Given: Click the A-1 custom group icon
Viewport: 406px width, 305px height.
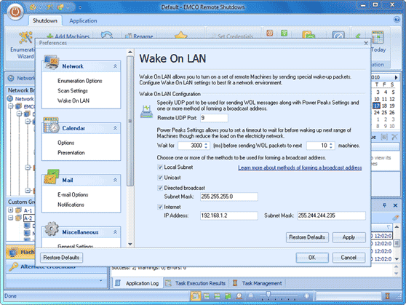Looking at the screenshot, I should pyautogui.click(x=18, y=210).
